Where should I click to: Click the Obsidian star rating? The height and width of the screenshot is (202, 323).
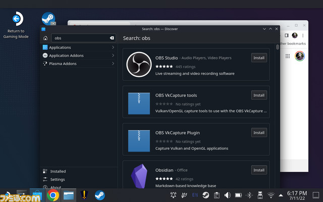point(164,179)
